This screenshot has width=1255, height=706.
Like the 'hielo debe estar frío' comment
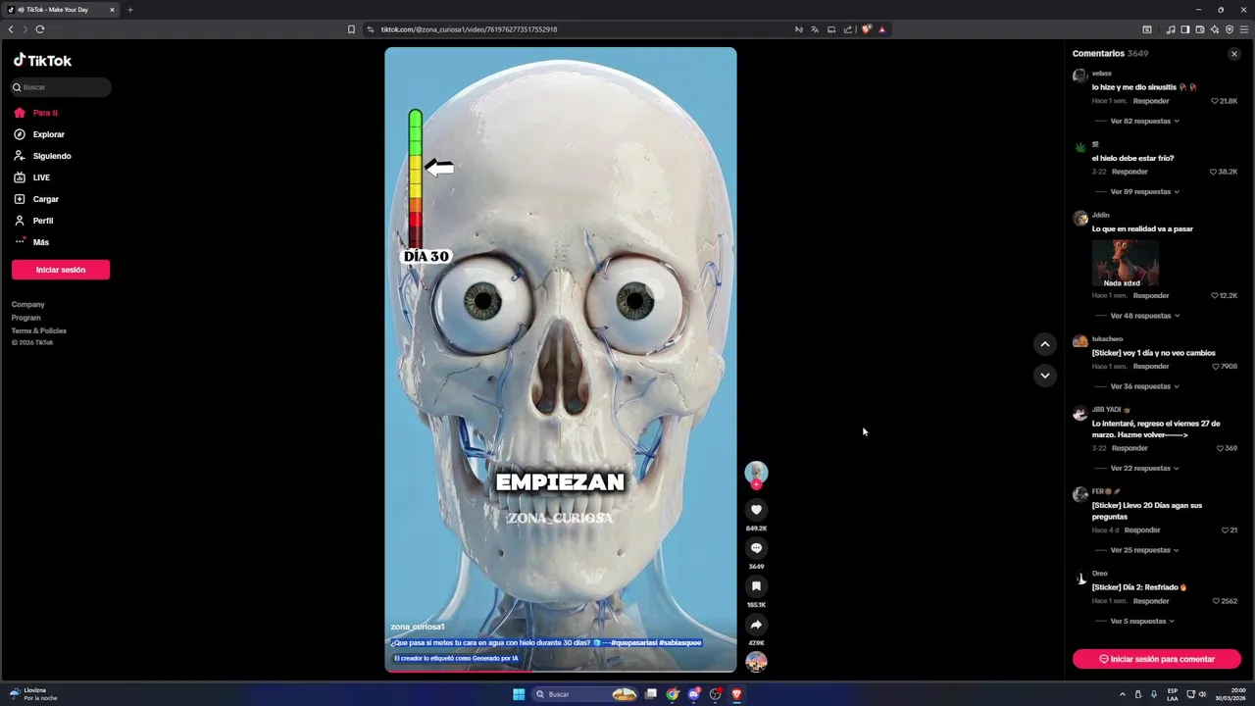coord(1215,172)
